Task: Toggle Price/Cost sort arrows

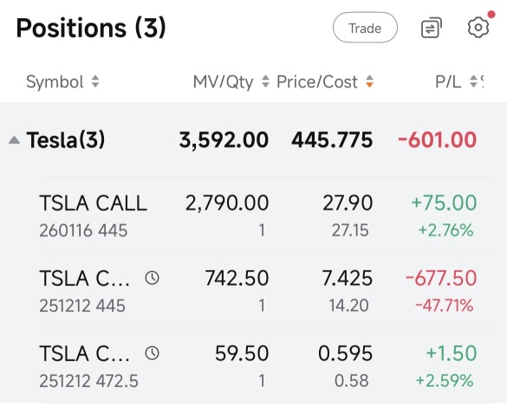Action: pyautogui.click(x=369, y=81)
